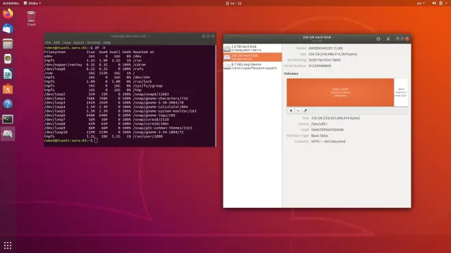Open the Terminal File menu
Screen dimensions: 451x253
pos(48,42)
